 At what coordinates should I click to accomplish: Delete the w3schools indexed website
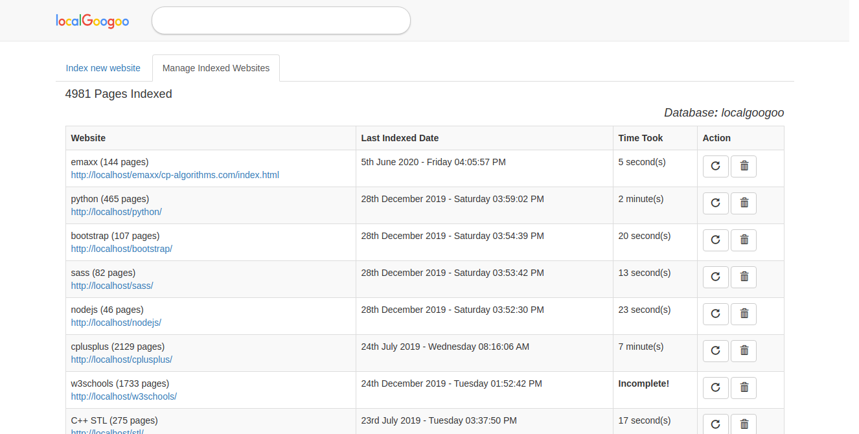pos(744,388)
